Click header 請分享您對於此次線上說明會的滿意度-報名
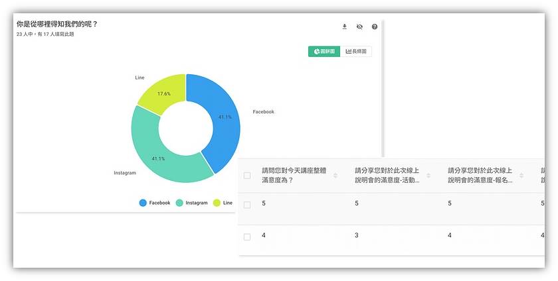The height and width of the screenshot is (281, 558). [480, 176]
